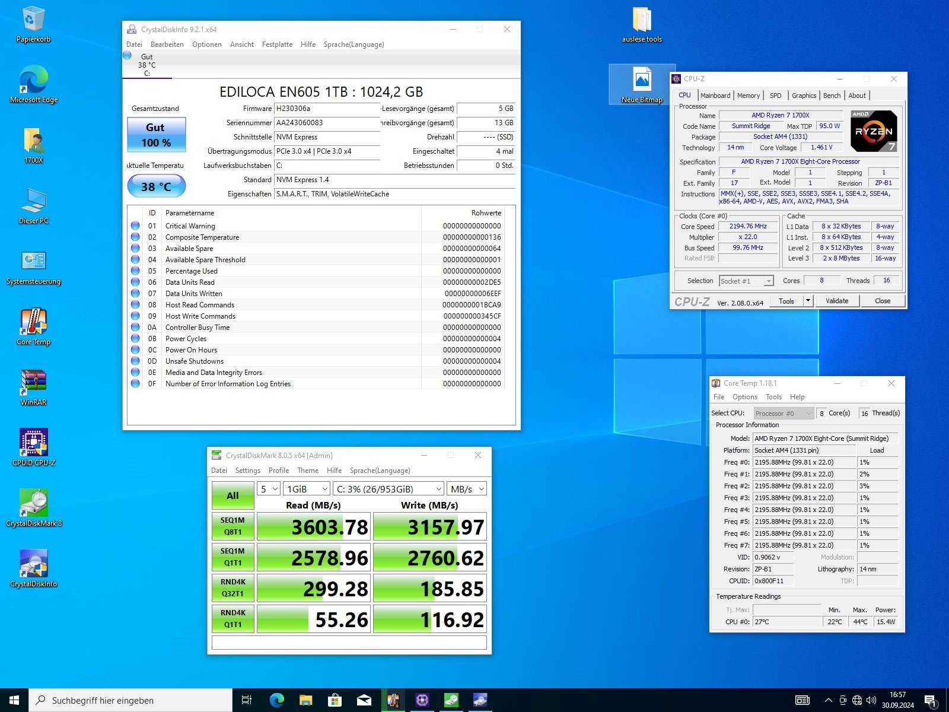Select the Core Temp desktop shortcut
This screenshot has width=949, height=712.
(x=33, y=328)
